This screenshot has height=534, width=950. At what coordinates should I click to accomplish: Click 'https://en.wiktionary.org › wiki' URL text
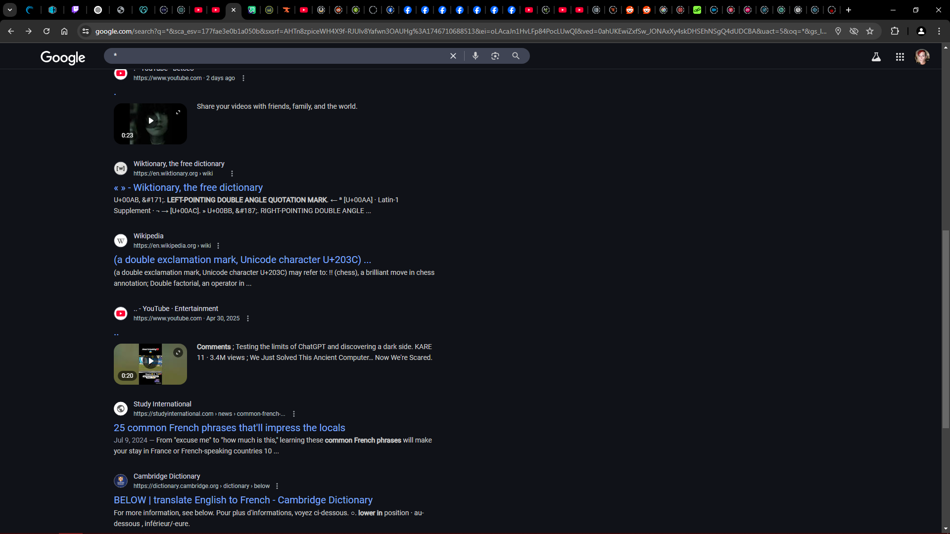(173, 174)
